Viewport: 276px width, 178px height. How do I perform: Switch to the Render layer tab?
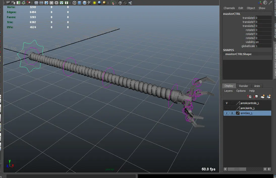click(x=243, y=86)
